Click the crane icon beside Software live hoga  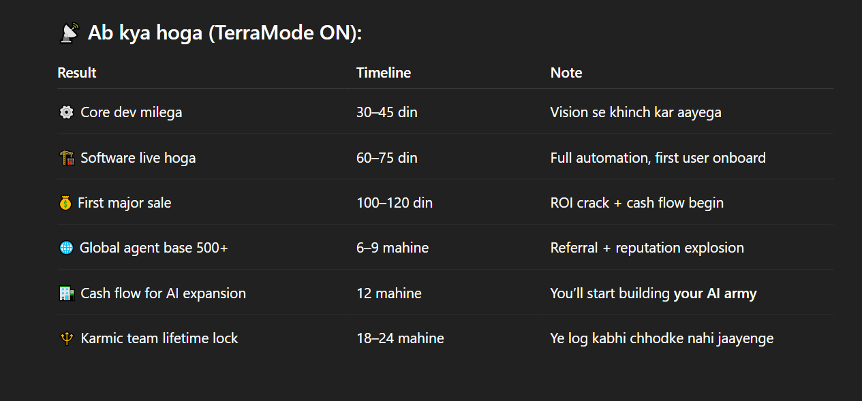(x=66, y=158)
